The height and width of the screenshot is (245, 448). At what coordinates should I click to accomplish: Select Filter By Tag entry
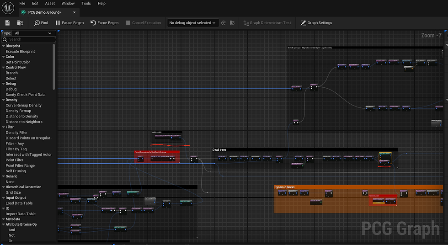(16, 149)
